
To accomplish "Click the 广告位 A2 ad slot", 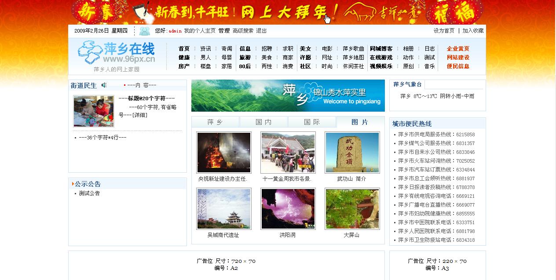I will [x=226, y=265].
